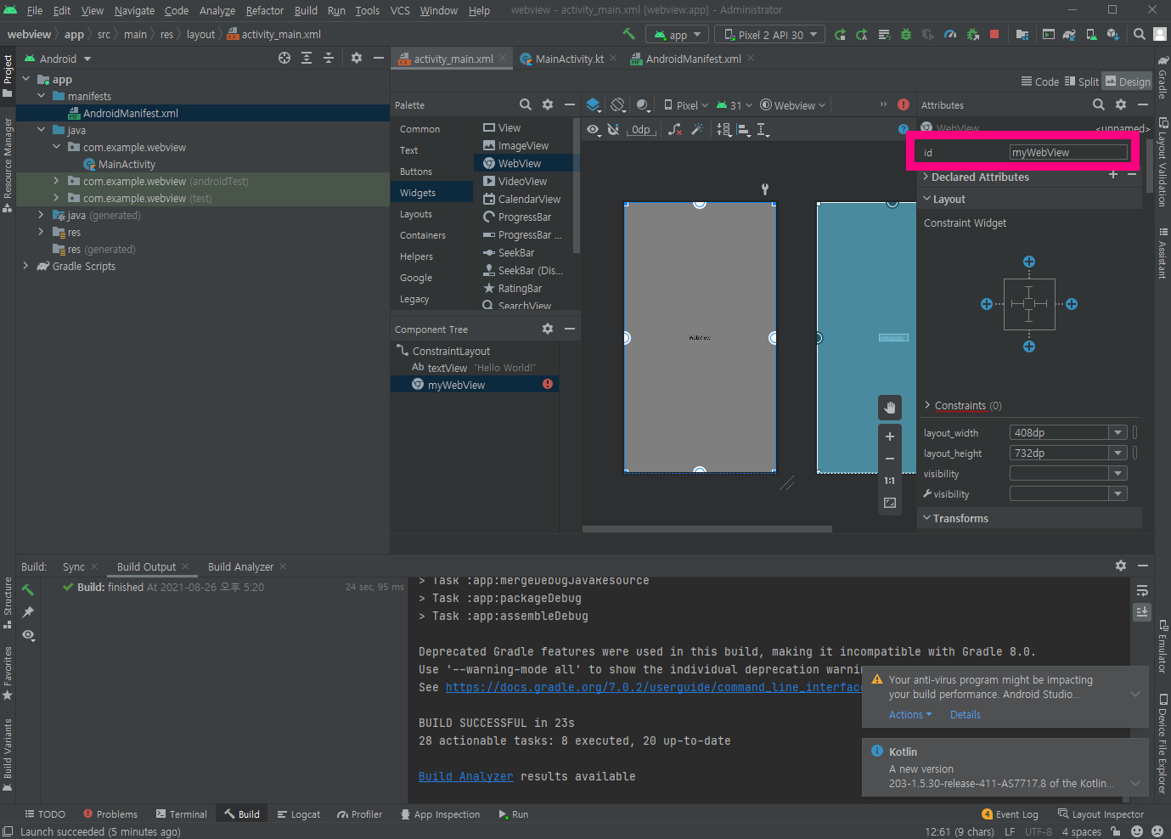Viewport: 1171px width, 839px height.
Task: Open Actions in anti-virus notification
Action: 910,714
